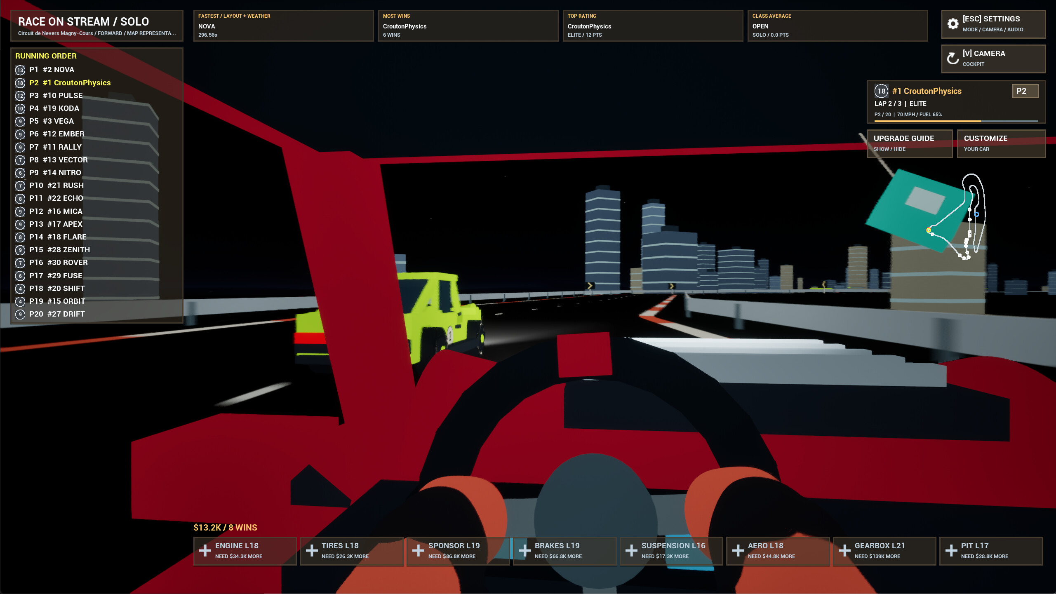Select P6 #12 EMBER in running order
Image resolution: width=1056 pixels, height=594 pixels.
click(x=96, y=134)
